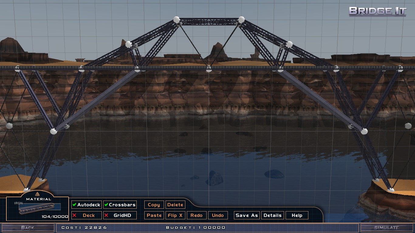Disable the Crossbars option

pyautogui.click(x=120, y=205)
